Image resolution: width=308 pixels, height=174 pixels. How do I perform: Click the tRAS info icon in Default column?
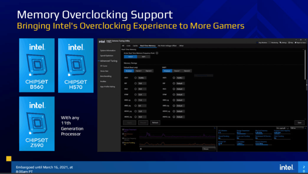coord(136,89)
